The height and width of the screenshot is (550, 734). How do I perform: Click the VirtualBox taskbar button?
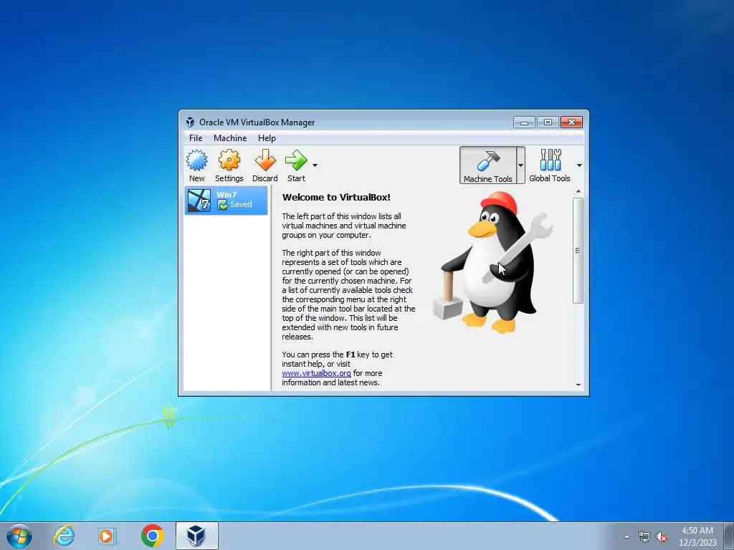click(x=196, y=536)
